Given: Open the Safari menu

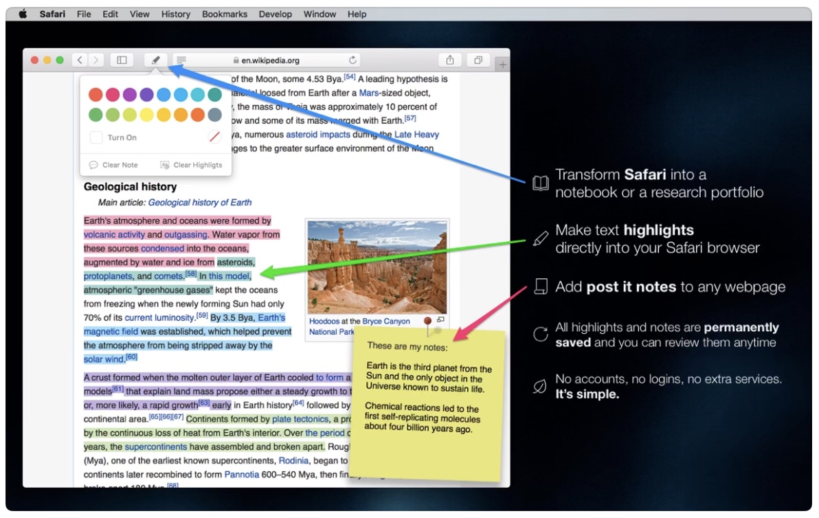Looking at the screenshot, I should click(52, 14).
